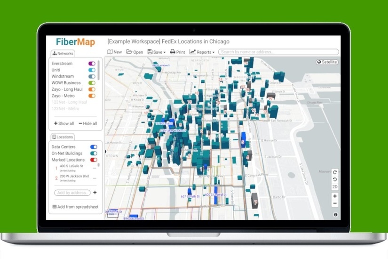
Task: Focus the search by name or address field
Action: point(278,52)
